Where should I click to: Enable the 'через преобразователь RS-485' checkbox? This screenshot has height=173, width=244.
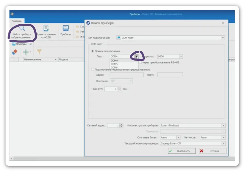pos(140,62)
